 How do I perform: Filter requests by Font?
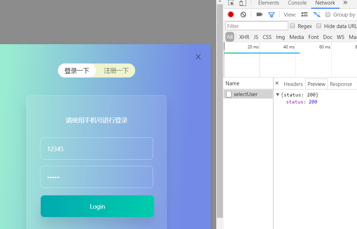click(x=313, y=37)
